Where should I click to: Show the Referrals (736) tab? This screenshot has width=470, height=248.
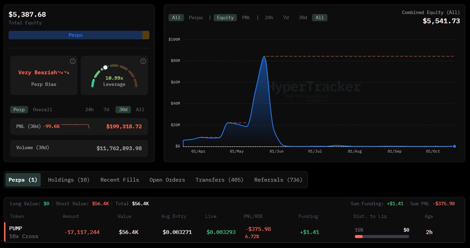pos(278,180)
